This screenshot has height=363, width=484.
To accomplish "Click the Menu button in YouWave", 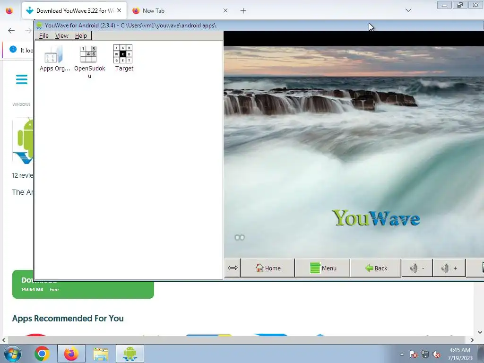I will [x=322, y=268].
